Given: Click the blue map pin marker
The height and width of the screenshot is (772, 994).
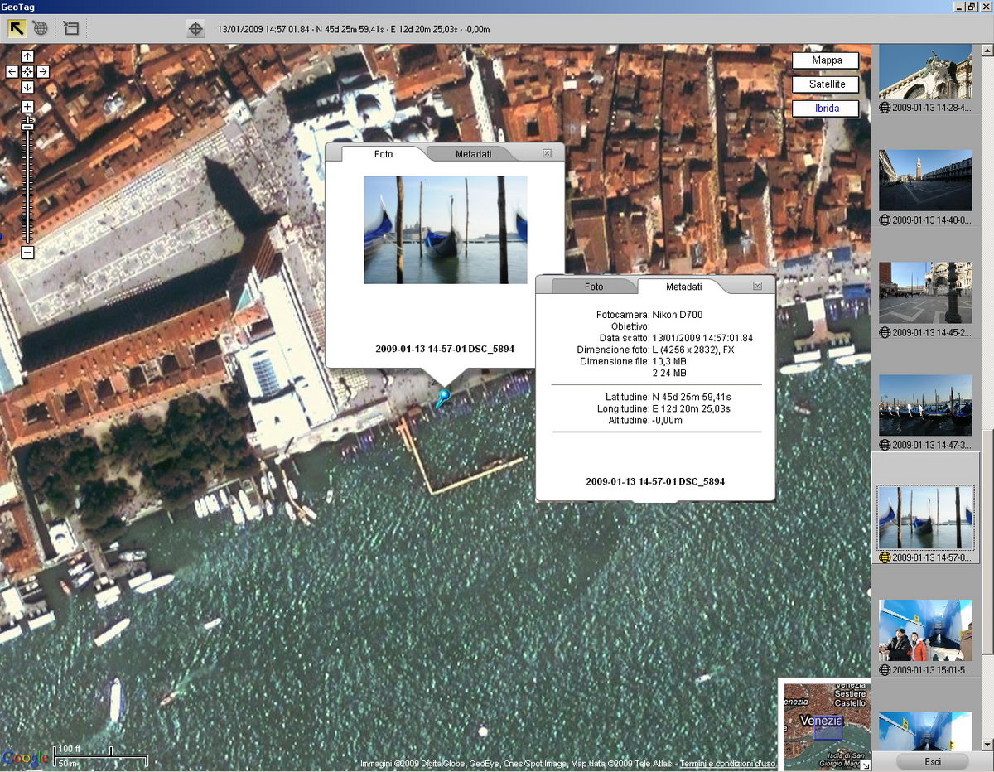Looking at the screenshot, I should pyautogui.click(x=442, y=398).
